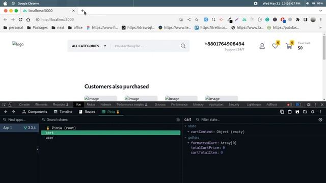Image resolution: width=326 pixels, height=183 pixels.
Task: Open the Routes tab in Vue devtools
Action: point(87,112)
